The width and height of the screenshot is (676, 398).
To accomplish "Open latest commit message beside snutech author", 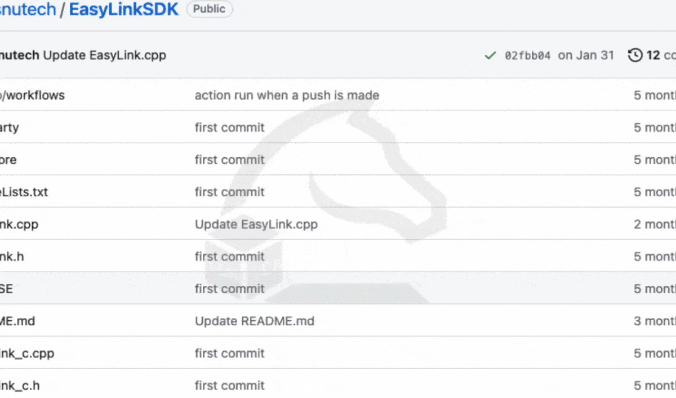I will click(105, 55).
